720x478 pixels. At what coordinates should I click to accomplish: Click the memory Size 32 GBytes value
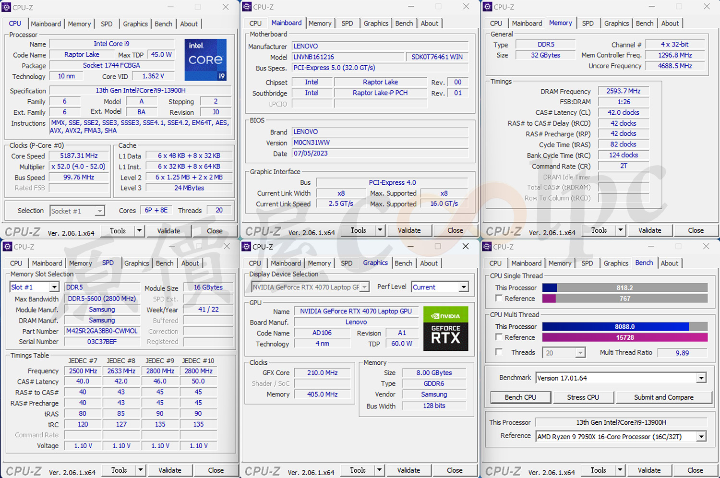(545, 55)
